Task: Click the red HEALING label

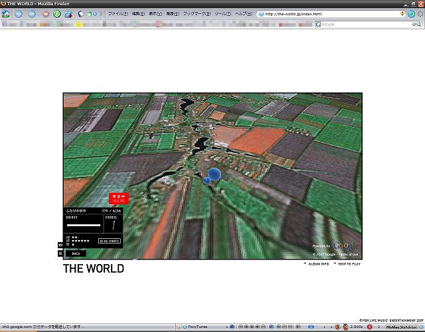Action: click(119, 198)
